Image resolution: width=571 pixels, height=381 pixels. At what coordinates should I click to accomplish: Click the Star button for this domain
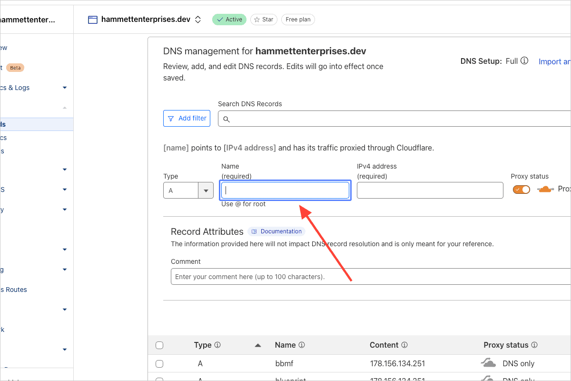[x=264, y=20]
